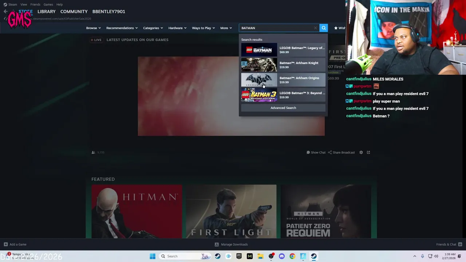Open the green M app in taskbar
Screen dimensions: 466x262
coord(250,256)
